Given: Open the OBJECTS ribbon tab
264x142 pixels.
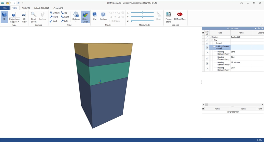Looking at the screenshot, I should pyautogui.click(x=26, y=8).
